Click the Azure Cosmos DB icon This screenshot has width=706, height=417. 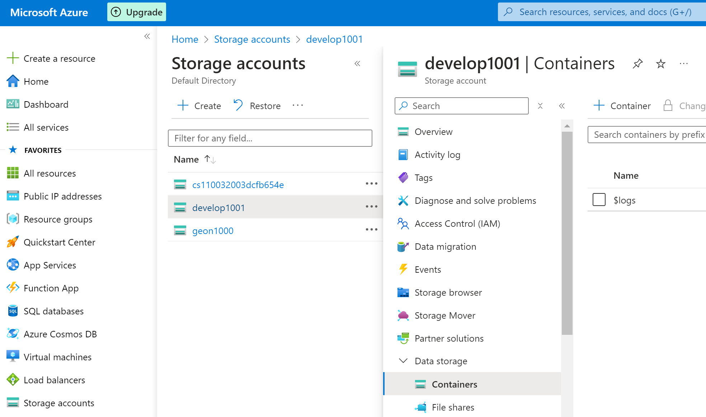point(13,334)
